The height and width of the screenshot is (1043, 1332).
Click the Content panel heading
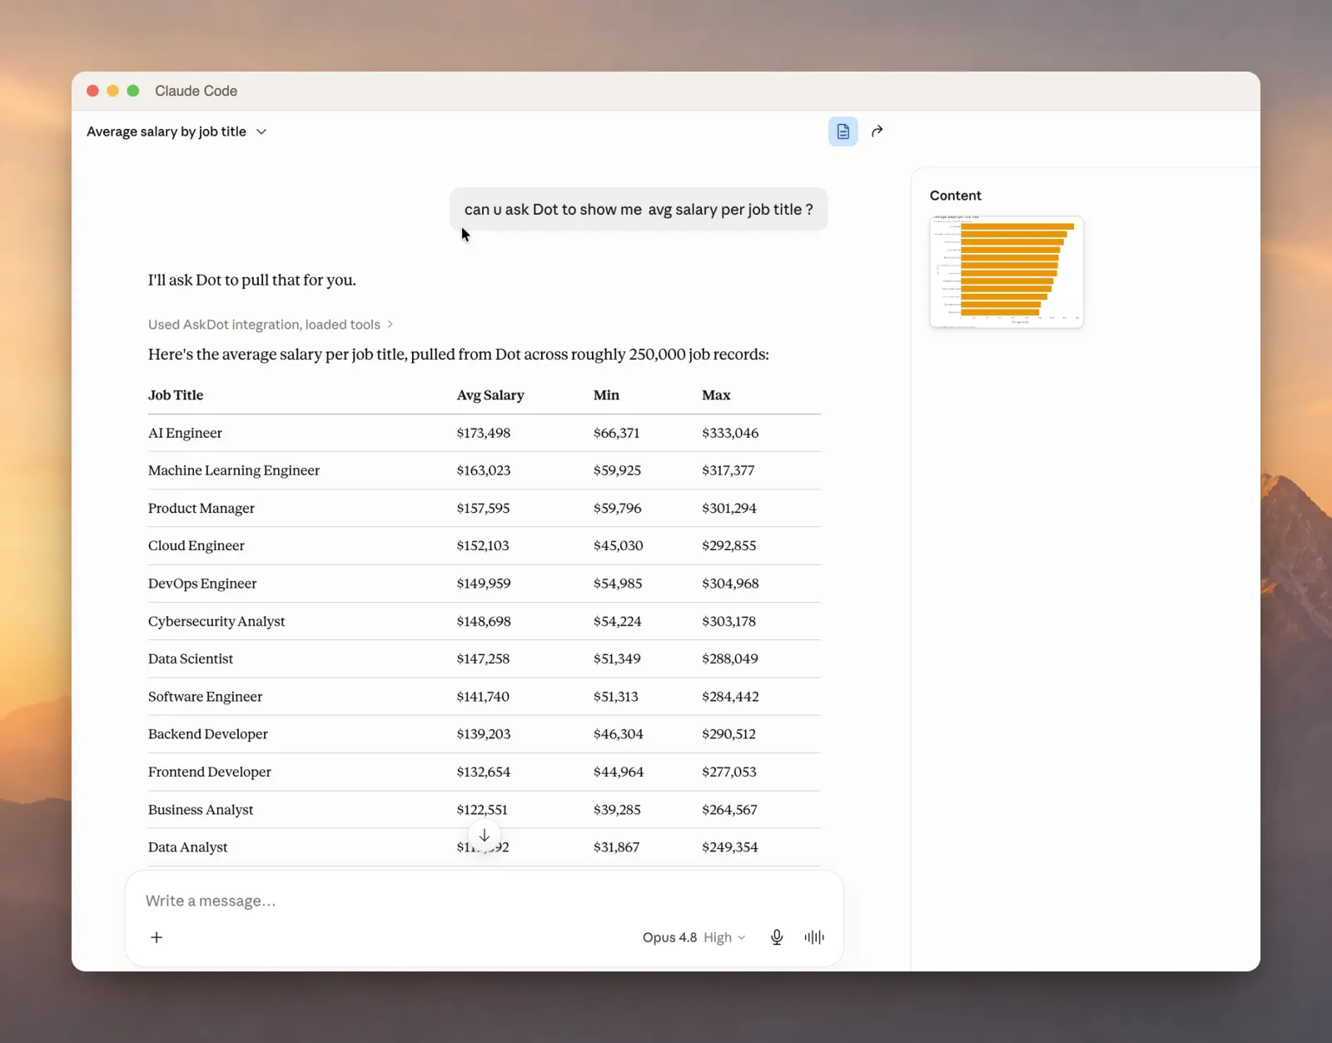click(956, 196)
